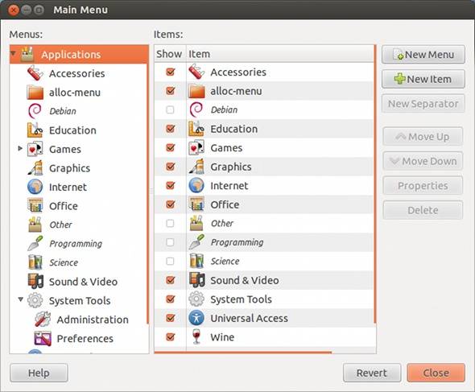Collapse the Applications tree node
Screen dimensions: 475x392
tap(13, 54)
